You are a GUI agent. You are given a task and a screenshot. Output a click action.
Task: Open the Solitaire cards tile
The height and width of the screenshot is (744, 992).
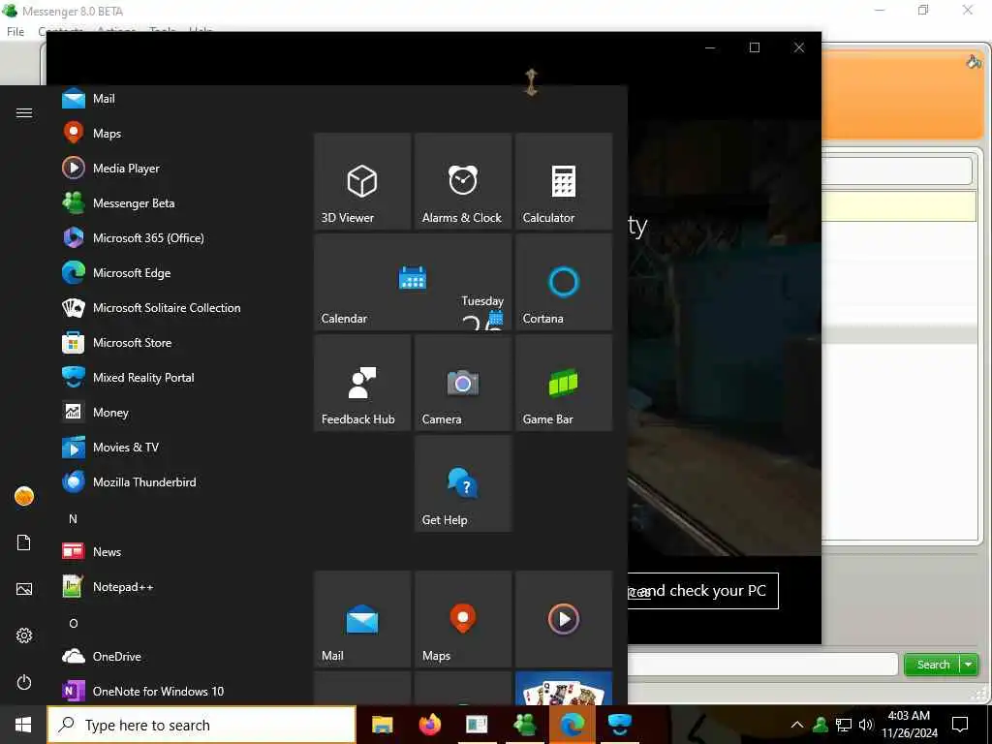[564, 688]
